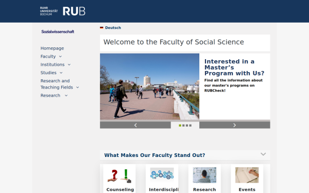Click the Counseling card label
The image size is (309, 193).
pos(120,189)
